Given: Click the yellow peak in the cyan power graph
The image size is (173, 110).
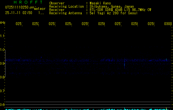Looking at the screenshot, I should coord(166,109).
